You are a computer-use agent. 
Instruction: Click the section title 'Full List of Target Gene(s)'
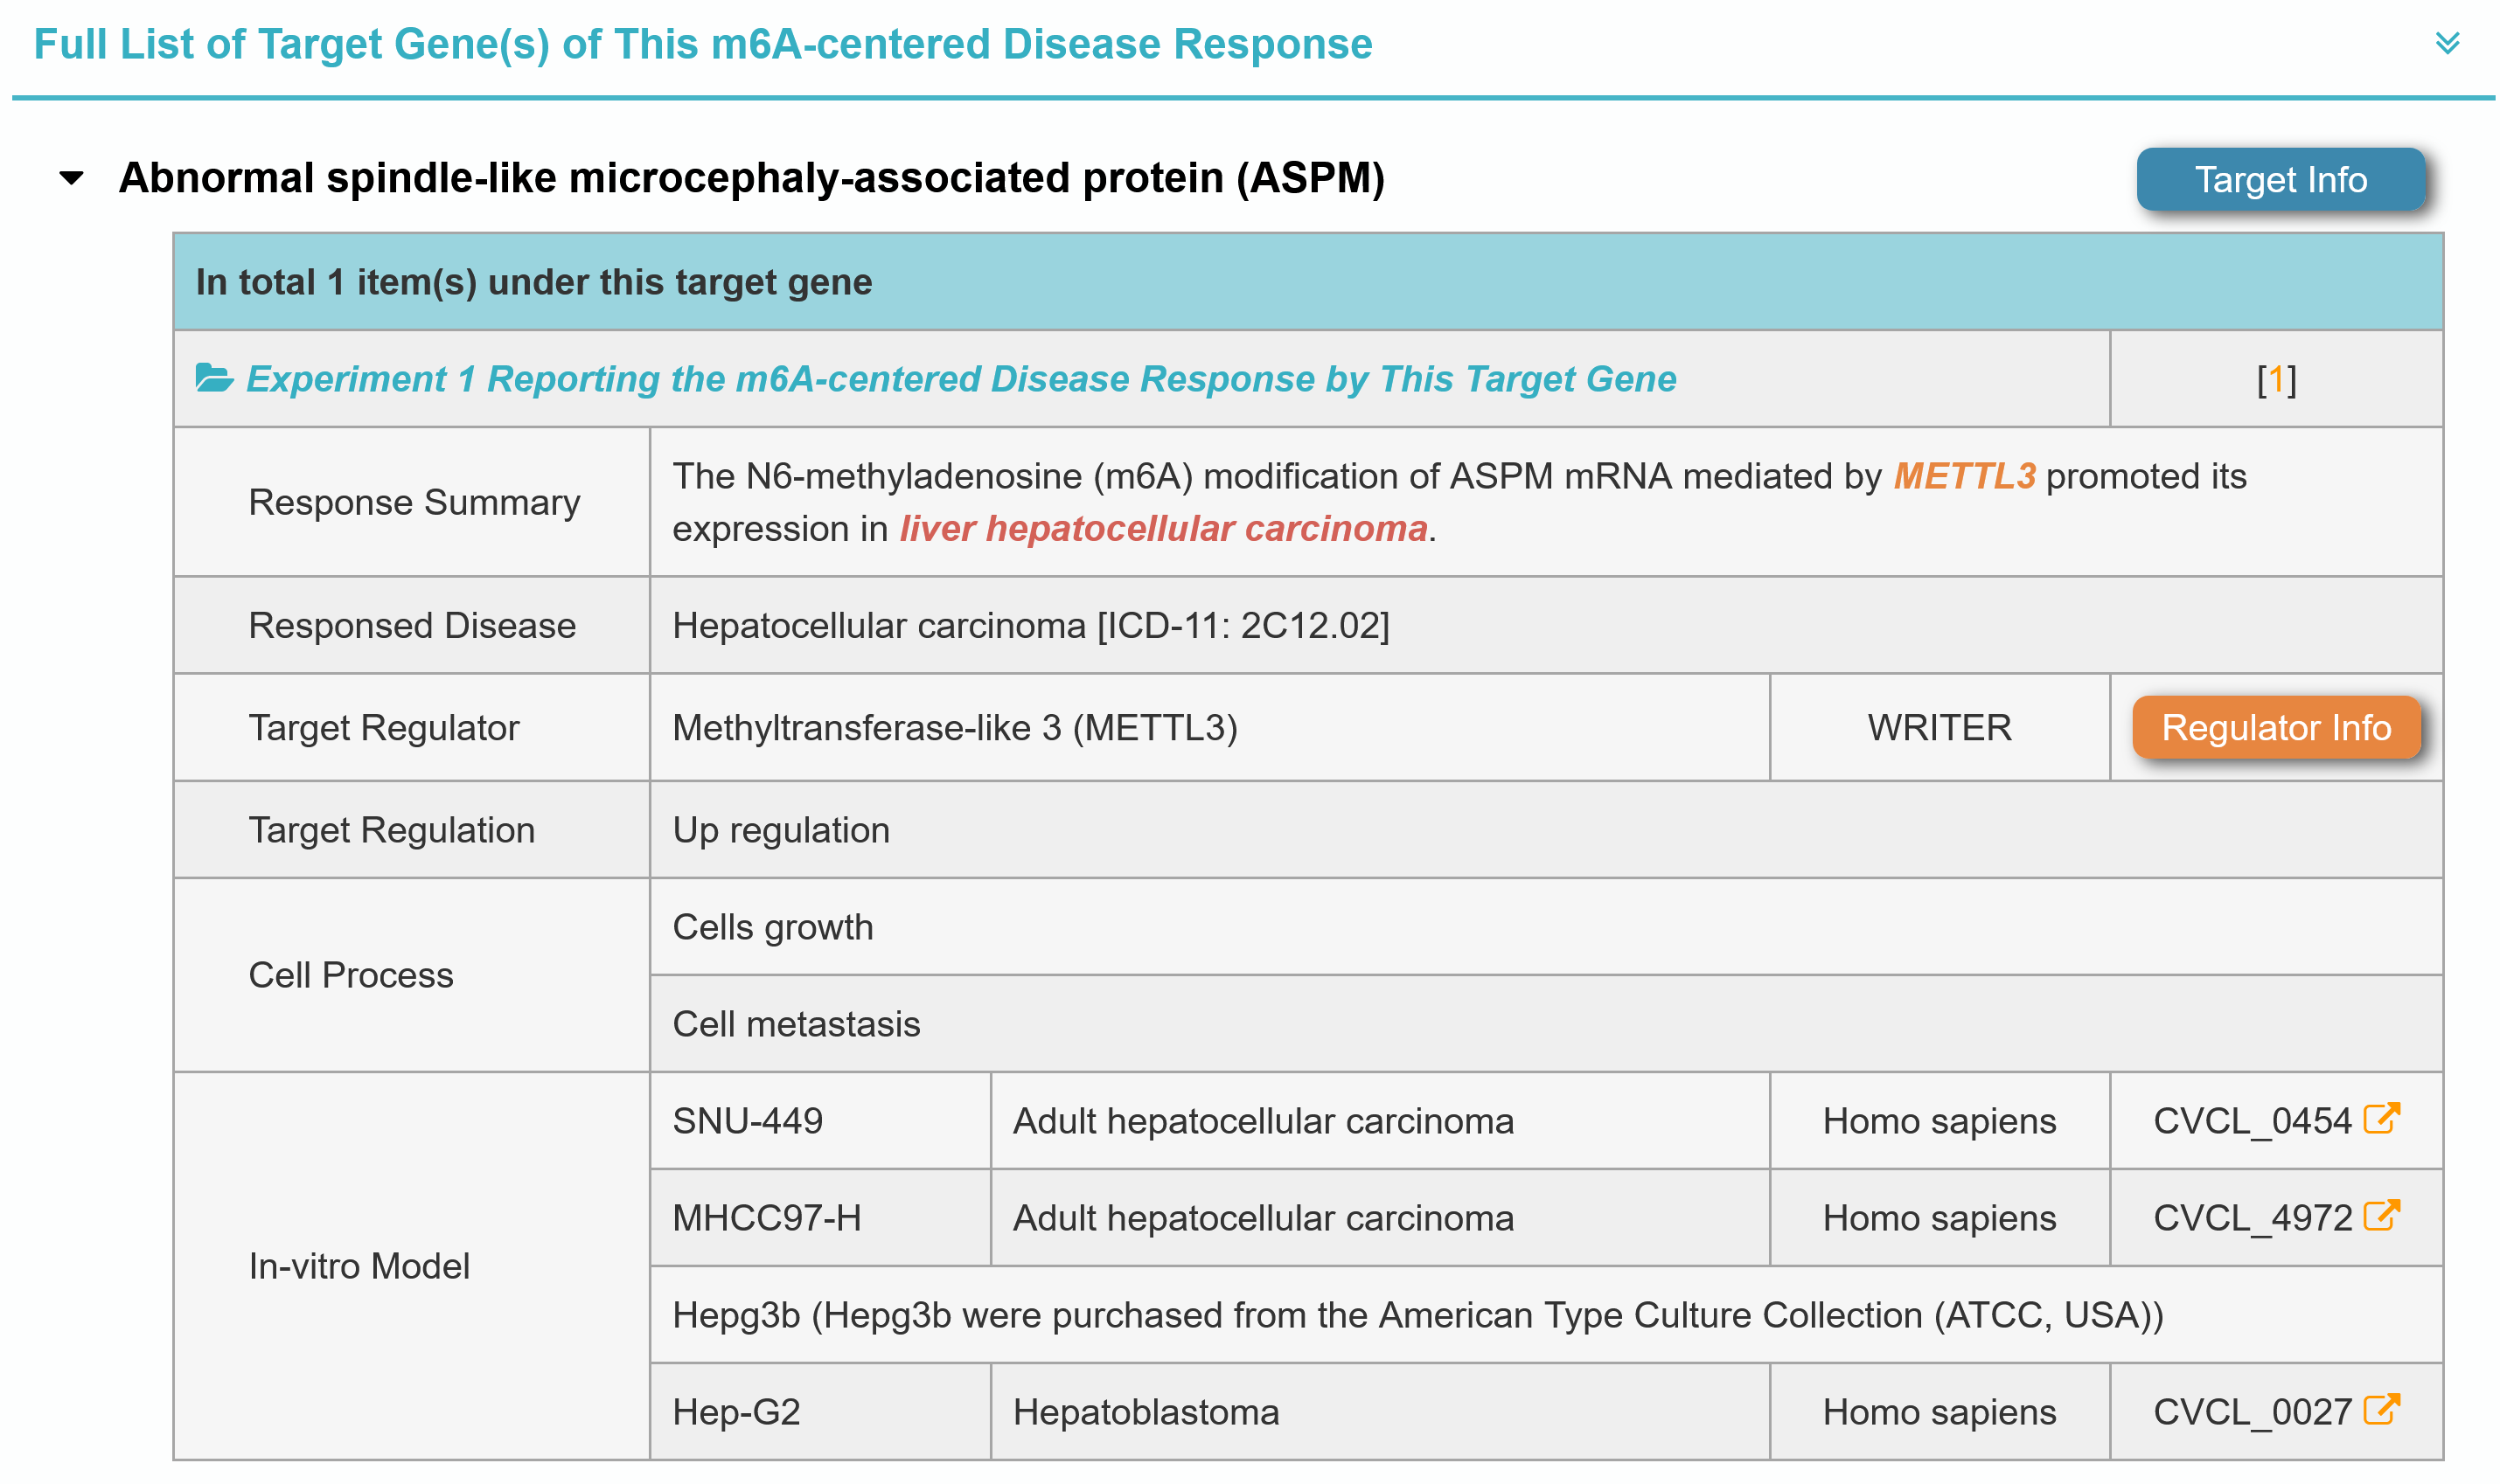[702, 45]
